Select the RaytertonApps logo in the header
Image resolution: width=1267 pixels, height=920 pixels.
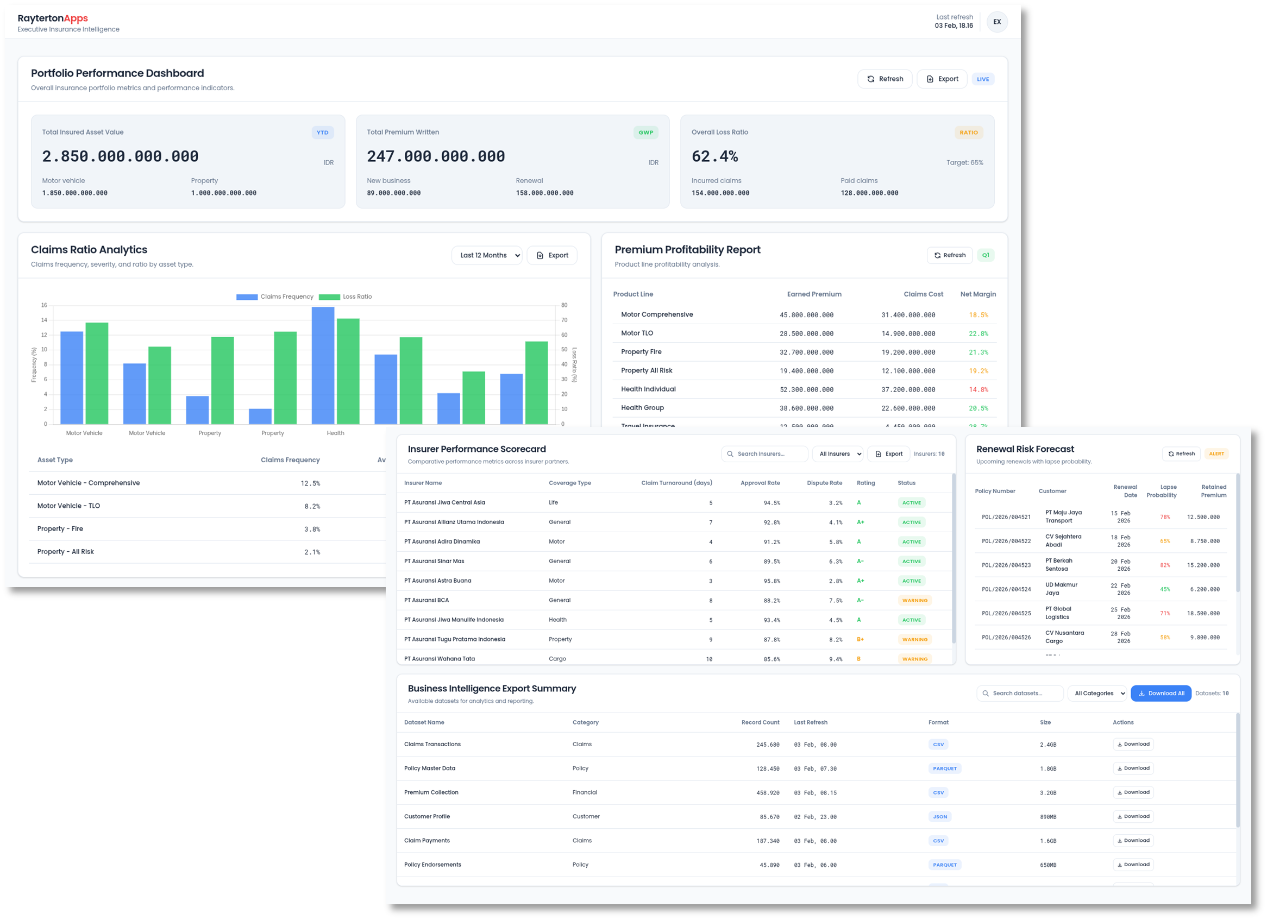pyautogui.click(x=52, y=18)
